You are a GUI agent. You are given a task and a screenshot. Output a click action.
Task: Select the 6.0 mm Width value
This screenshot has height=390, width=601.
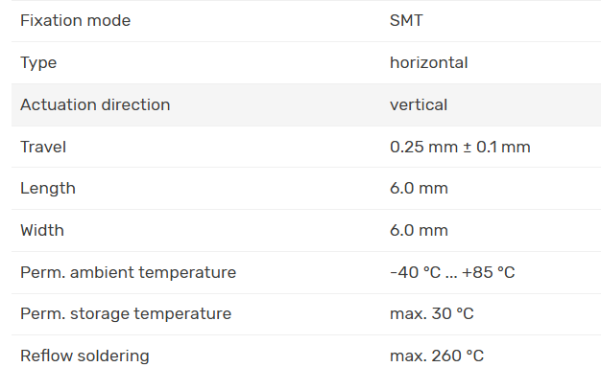click(x=419, y=230)
